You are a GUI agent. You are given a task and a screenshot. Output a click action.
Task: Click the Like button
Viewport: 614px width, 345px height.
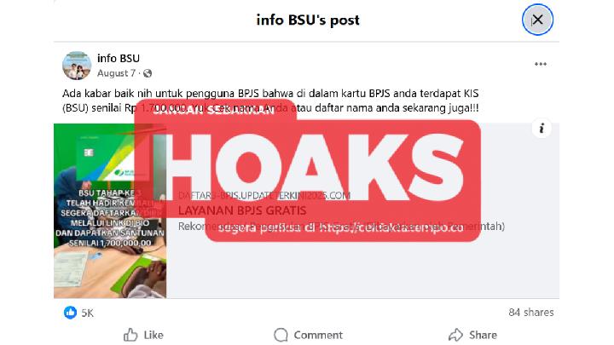coord(143,335)
